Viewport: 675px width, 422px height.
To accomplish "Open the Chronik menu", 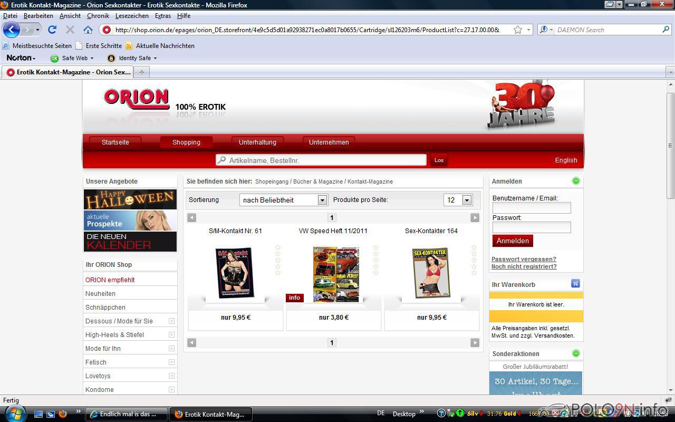I will pyautogui.click(x=98, y=16).
